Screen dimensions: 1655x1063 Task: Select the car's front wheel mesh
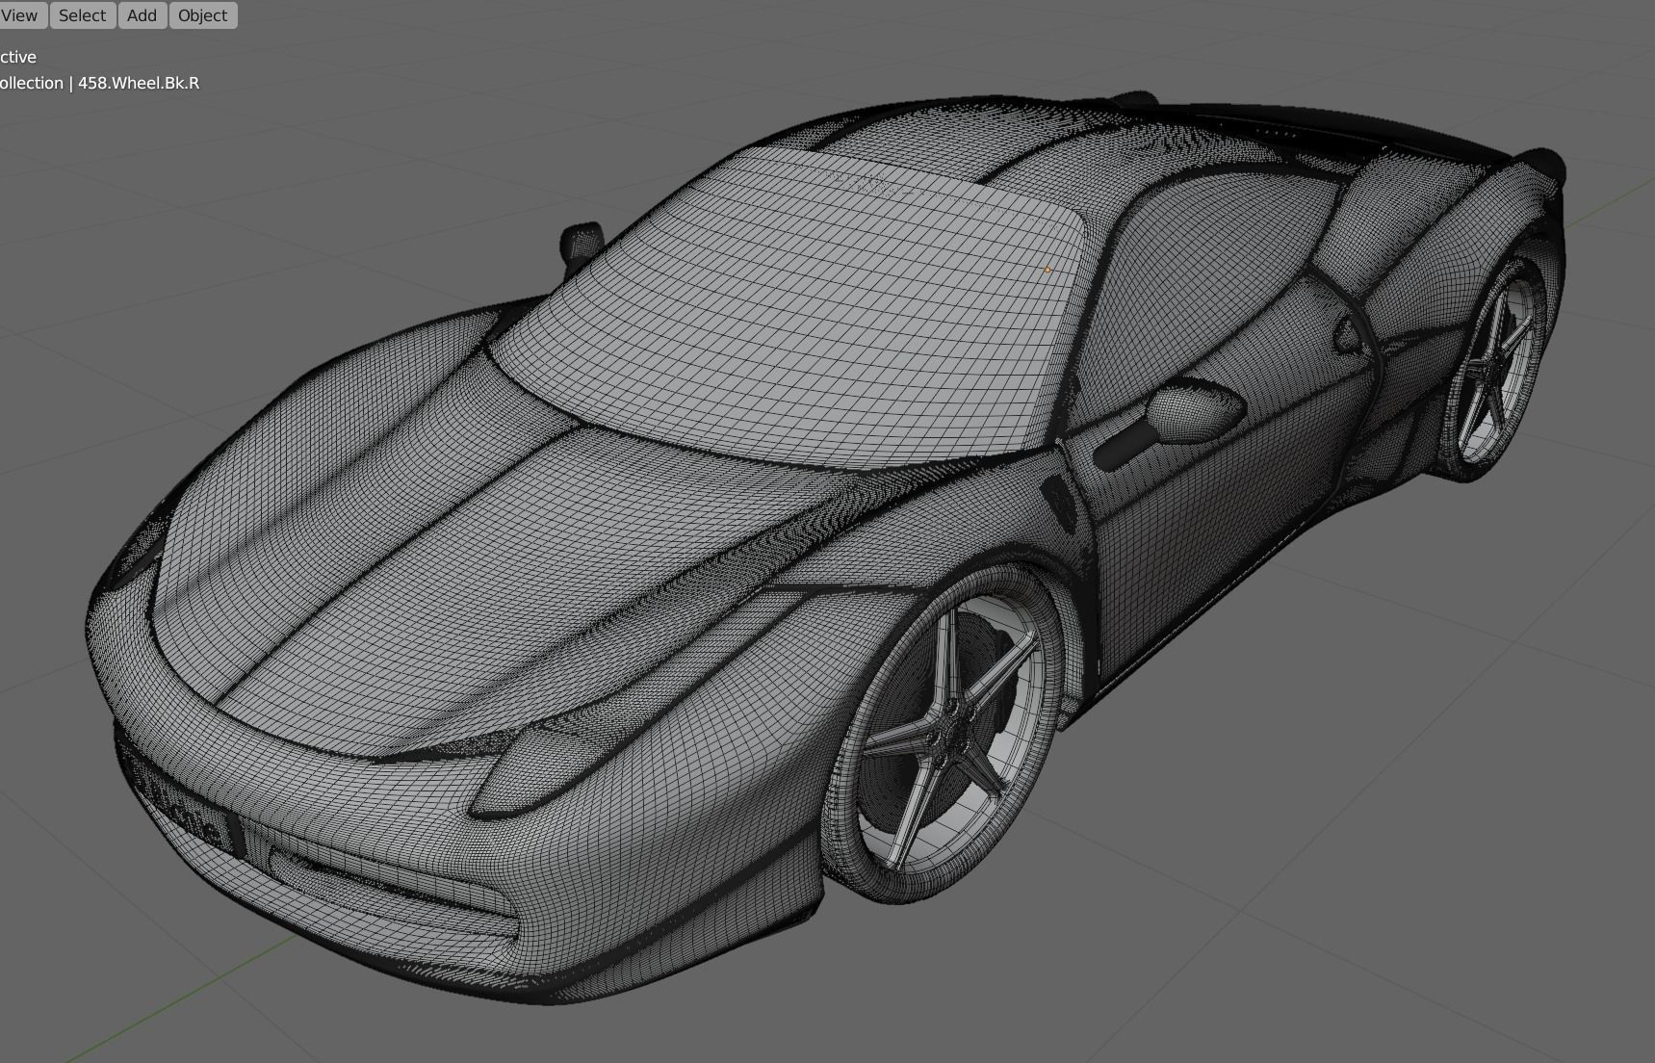pyautogui.click(x=946, y=735)
